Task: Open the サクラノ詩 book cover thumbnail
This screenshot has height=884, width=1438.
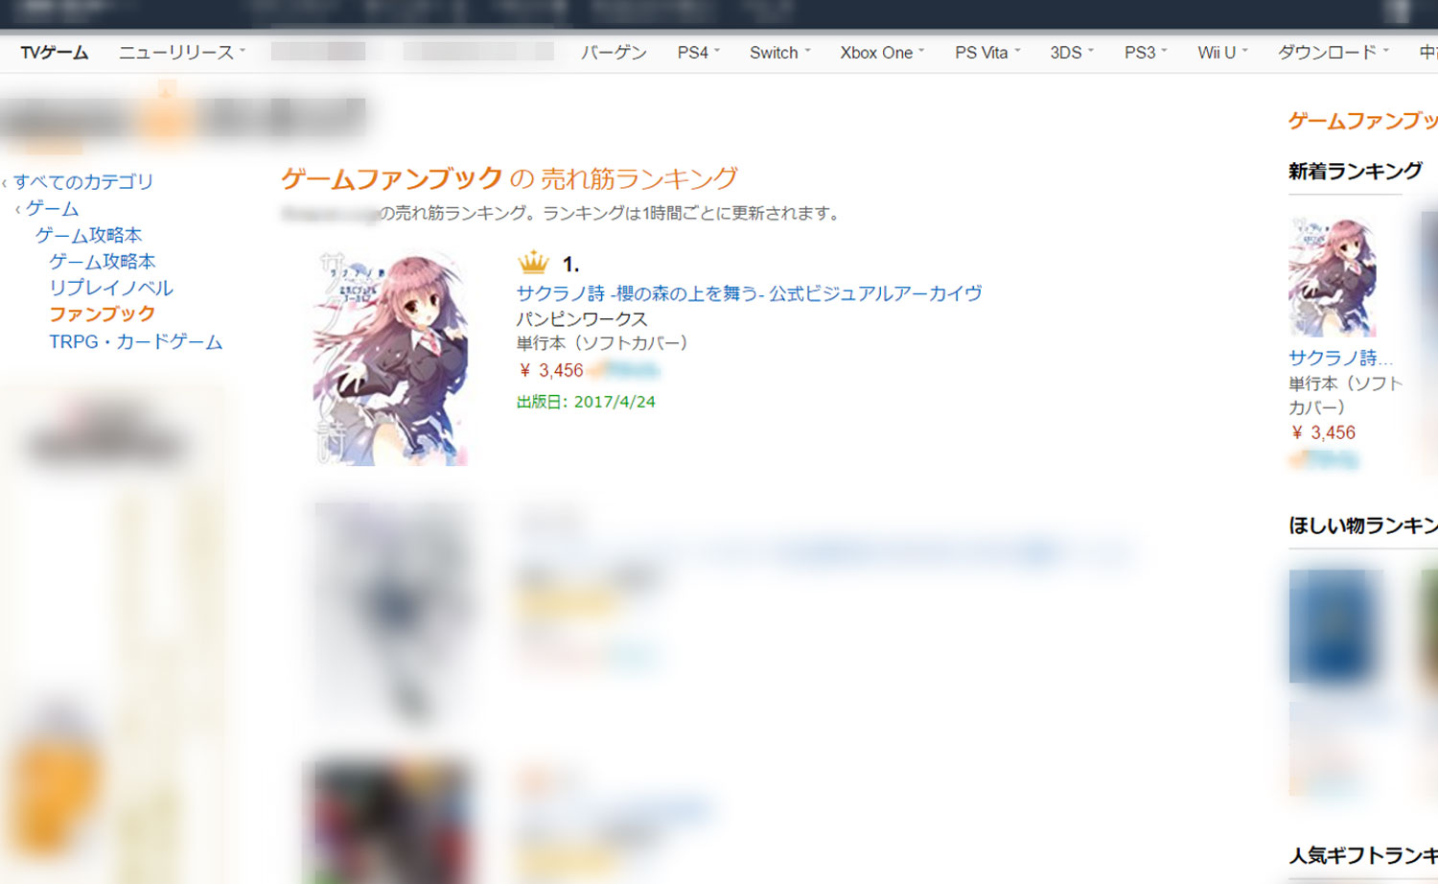Action: coord(390,360)
